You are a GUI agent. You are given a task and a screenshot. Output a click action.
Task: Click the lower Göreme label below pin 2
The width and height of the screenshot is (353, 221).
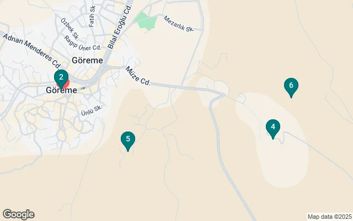pos(61,90)
